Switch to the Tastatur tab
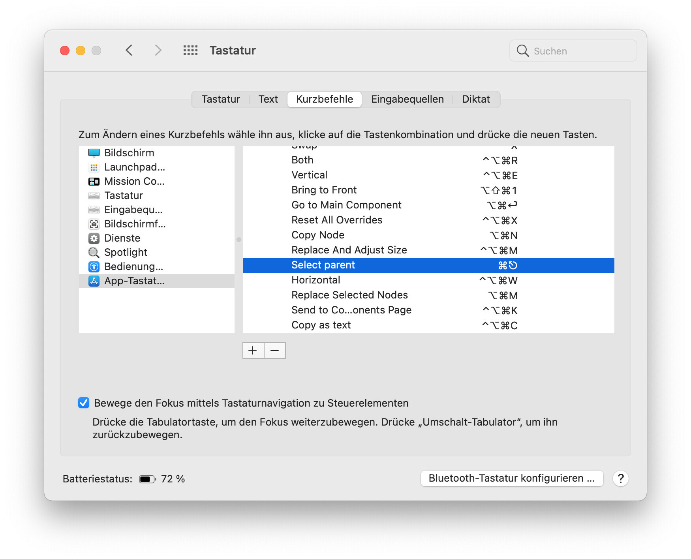The height and width of the screenshot is (559, 691). [x=221, y=99]
